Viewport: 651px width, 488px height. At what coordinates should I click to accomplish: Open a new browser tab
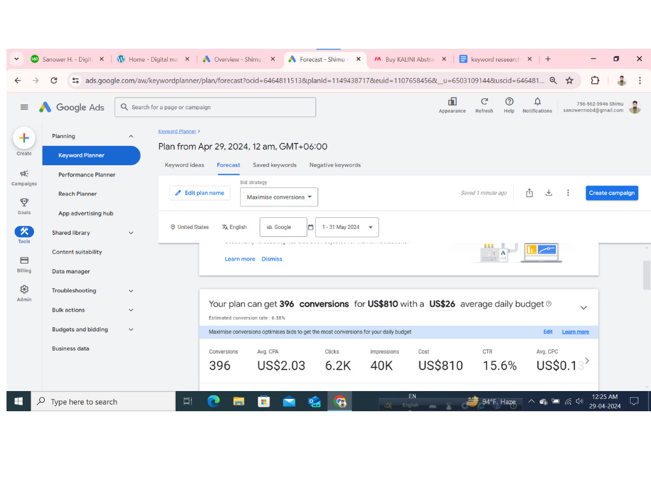tap(548, 59)
